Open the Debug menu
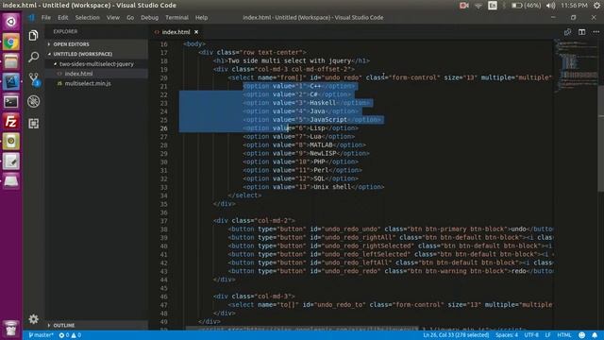The image size is (604, 340). pyautogui.click(x=149, y=18)
